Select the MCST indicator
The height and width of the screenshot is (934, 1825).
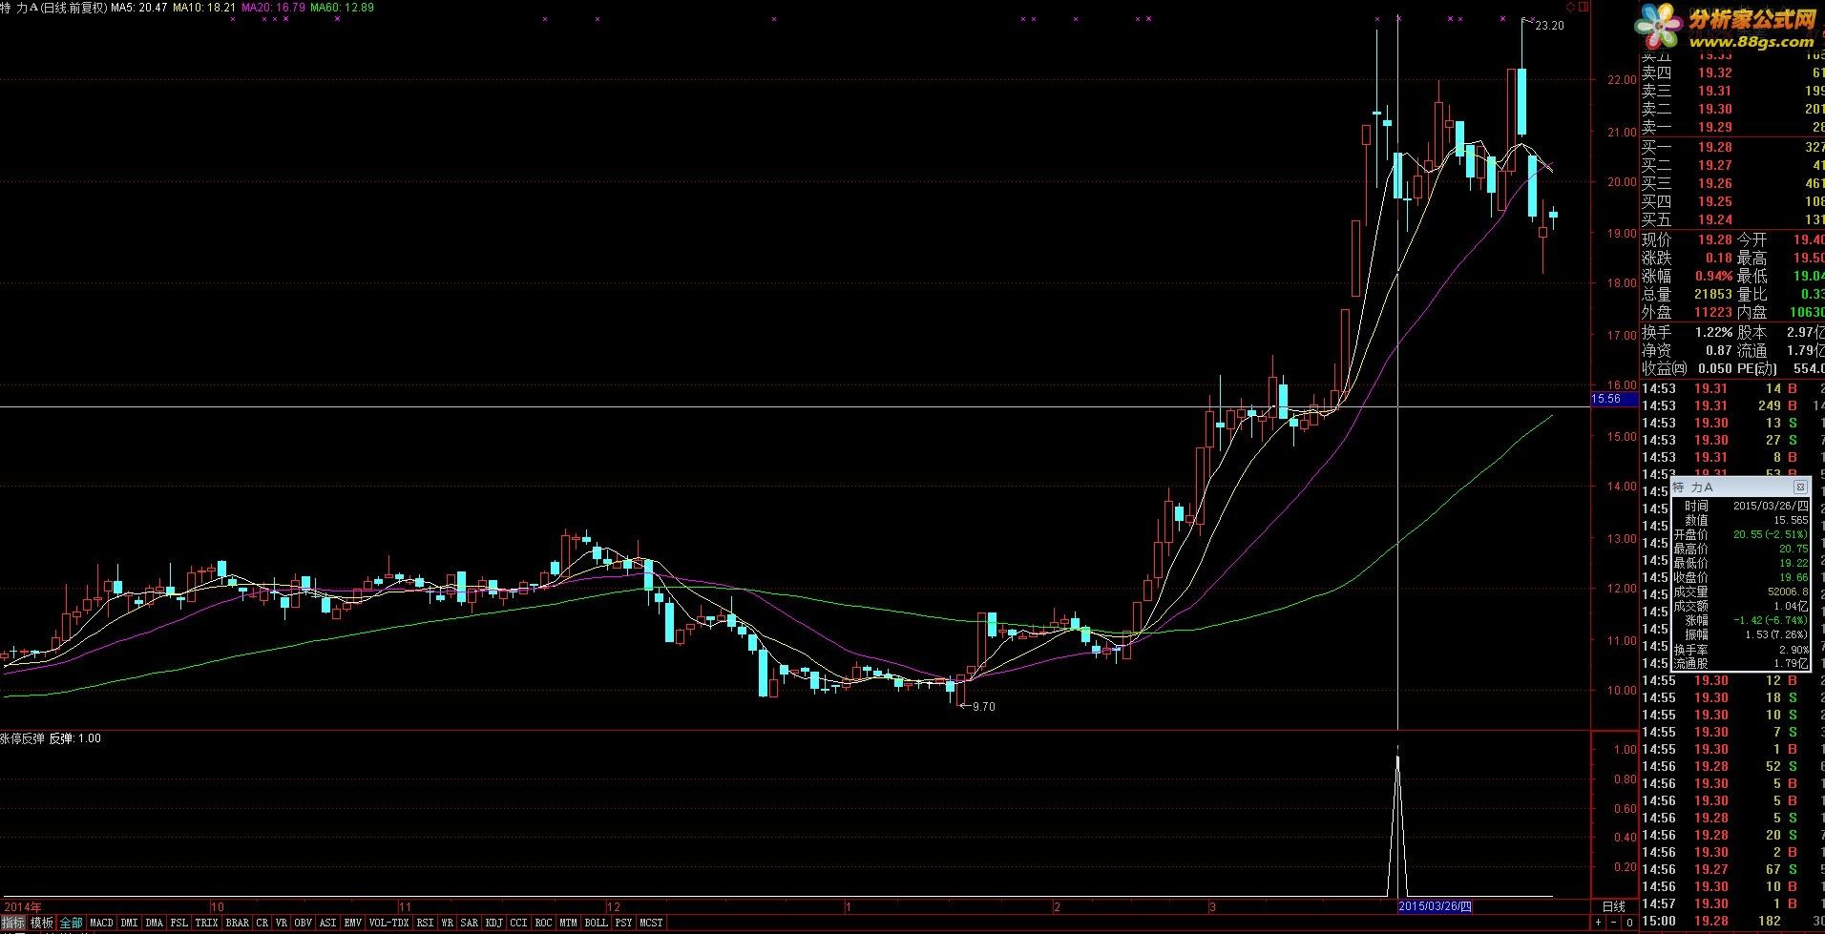pyautogui.click(x=651, y=923)
